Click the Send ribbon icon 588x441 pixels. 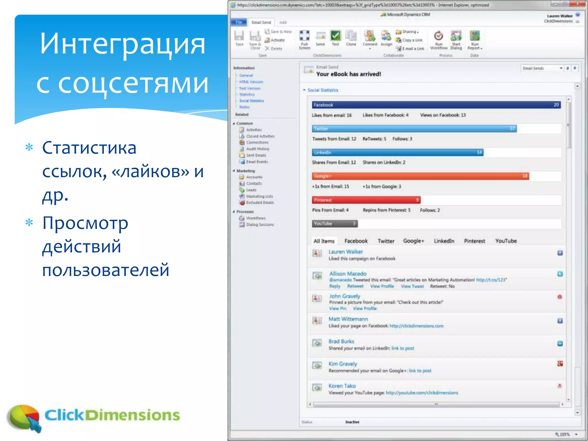point(320,38)
